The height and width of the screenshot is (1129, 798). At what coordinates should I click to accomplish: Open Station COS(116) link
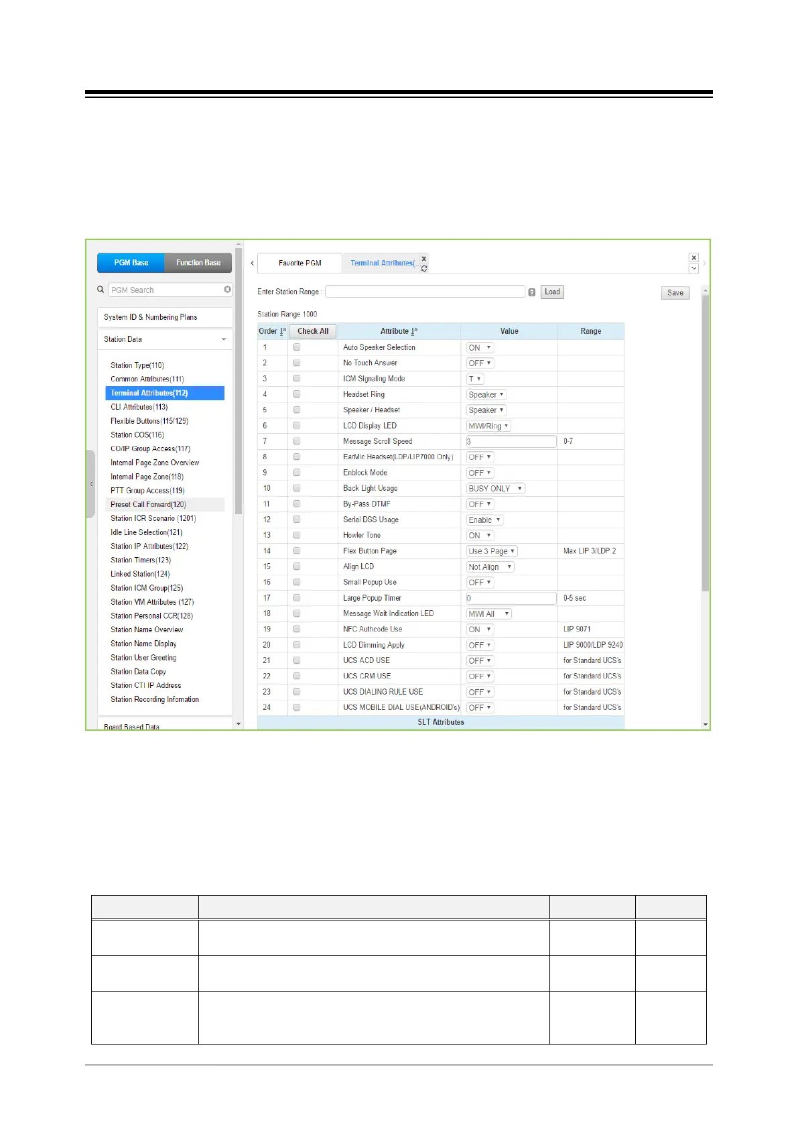pos(137,434)
